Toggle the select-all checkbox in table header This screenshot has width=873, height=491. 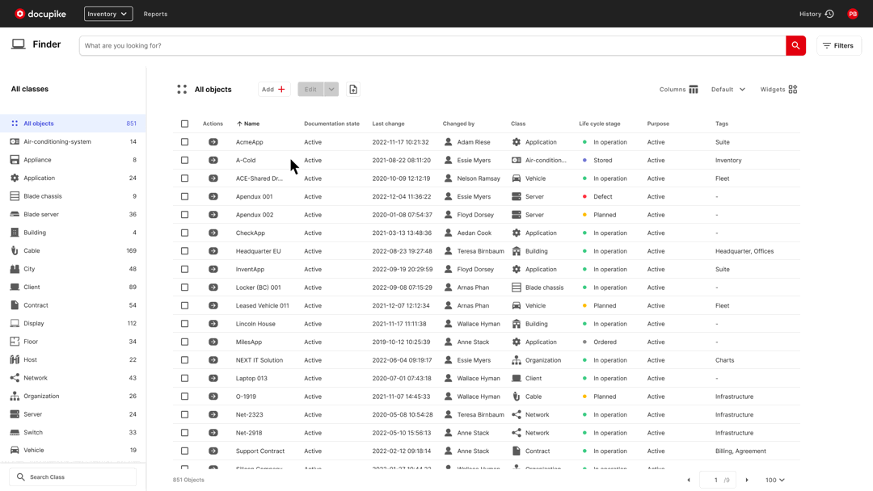(x=184, y=123)
